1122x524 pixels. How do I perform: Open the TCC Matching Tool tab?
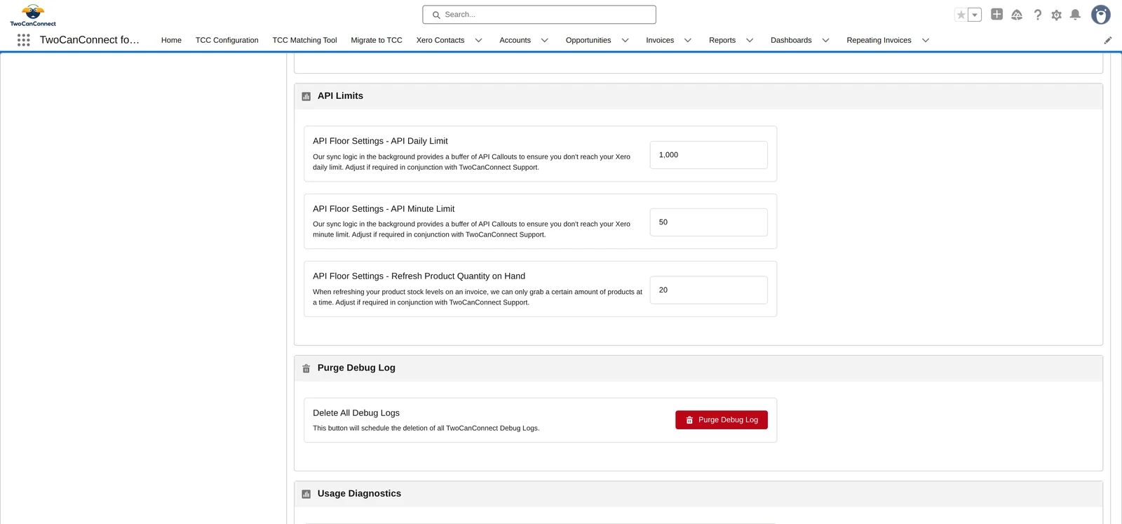pos(304,40)
